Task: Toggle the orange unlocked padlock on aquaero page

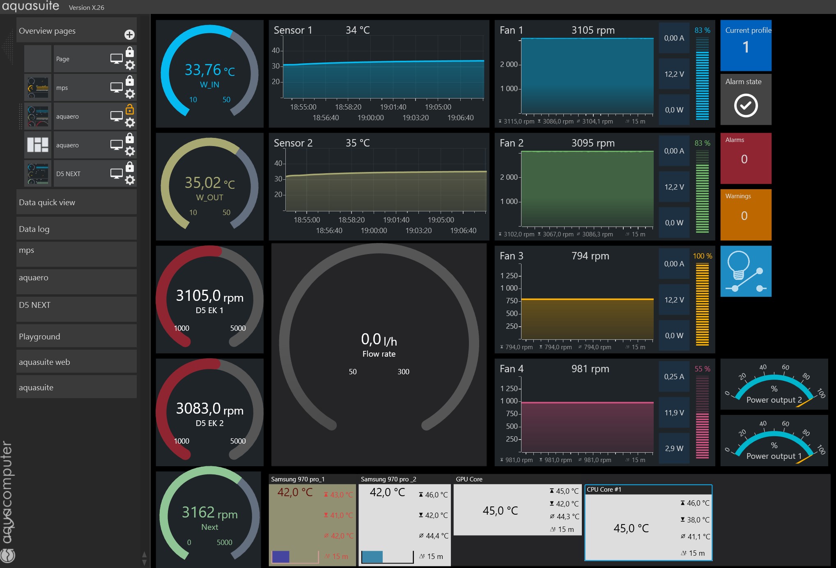Action: (130, 109)
